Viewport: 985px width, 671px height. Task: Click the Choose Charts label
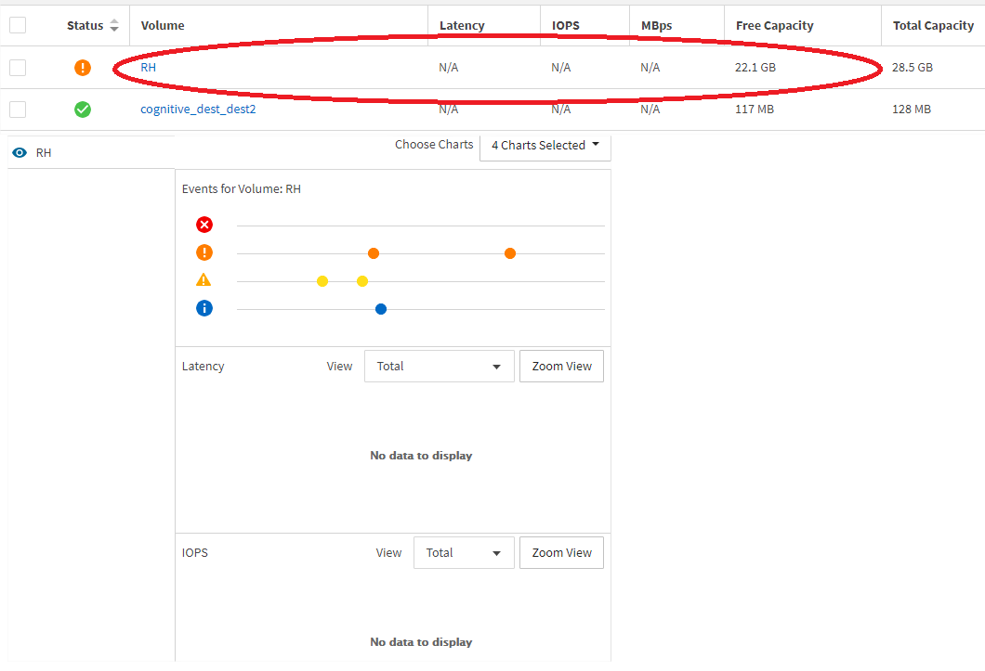(x=434, y=145)
